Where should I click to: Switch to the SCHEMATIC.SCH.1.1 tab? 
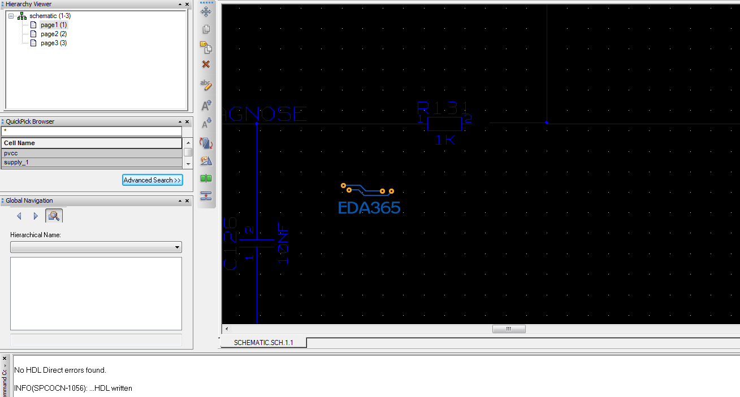[x=263, y=343]
